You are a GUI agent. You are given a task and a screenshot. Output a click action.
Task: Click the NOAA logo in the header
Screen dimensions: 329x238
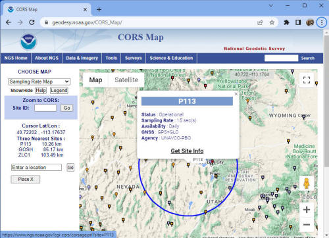click(x=28, y=41)
